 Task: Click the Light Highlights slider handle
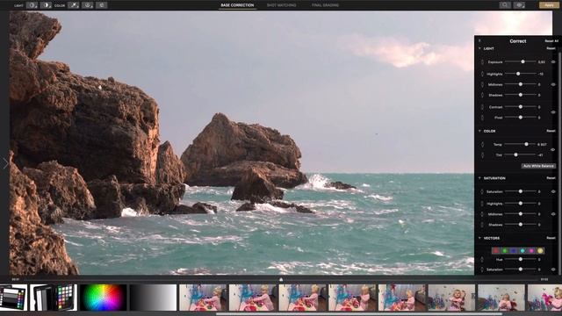click(518, 74)
